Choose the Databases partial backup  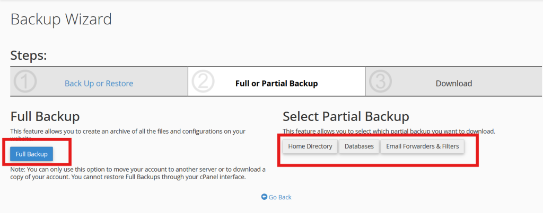[359, 146]
